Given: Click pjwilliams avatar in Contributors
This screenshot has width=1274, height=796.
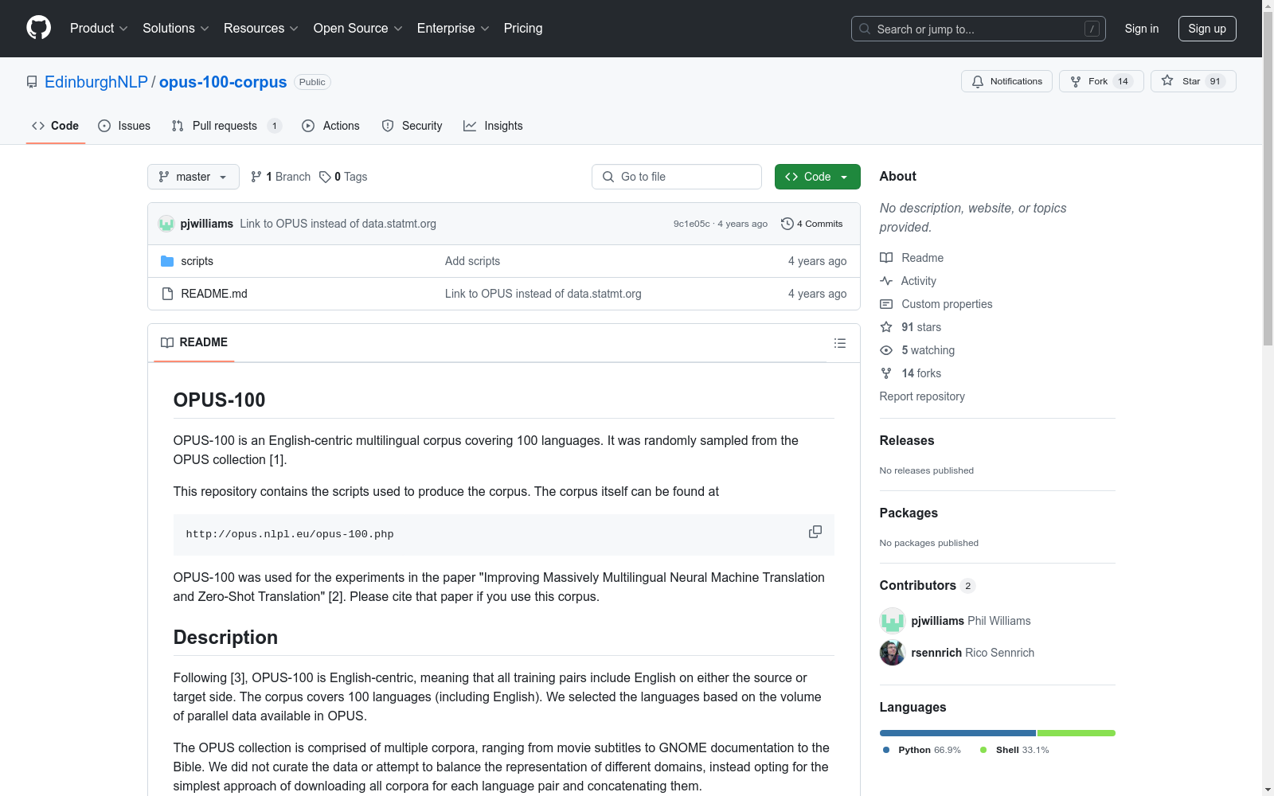Looking at the screenshot, I should (893, 621).
